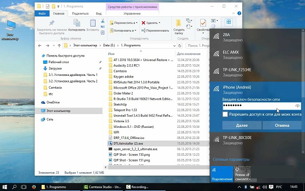This screenshot has height=191, width=305.
Task: Click the Pin to Quick Access icon
Action: pyautogui.click(x=51, y=23)
